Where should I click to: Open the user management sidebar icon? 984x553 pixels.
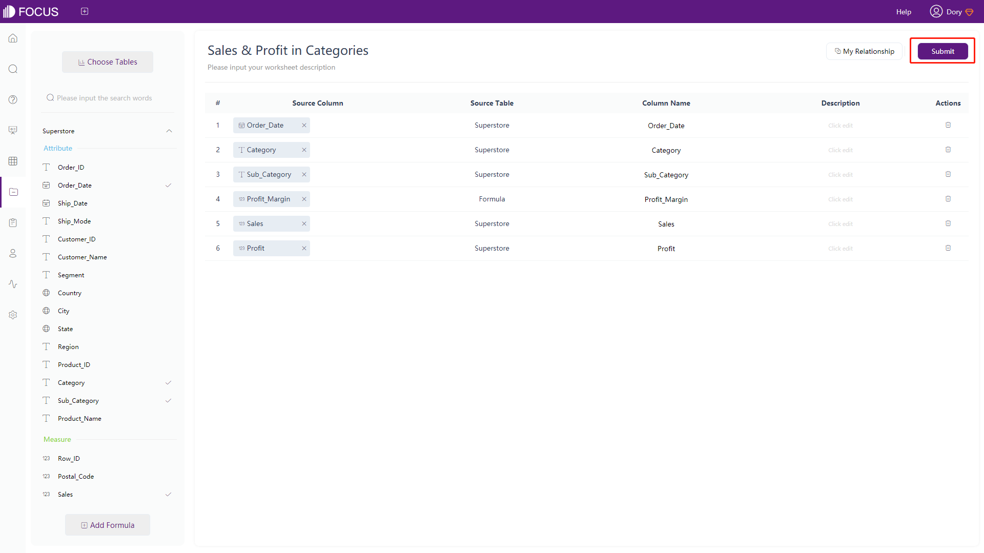(x=13, y=253)
